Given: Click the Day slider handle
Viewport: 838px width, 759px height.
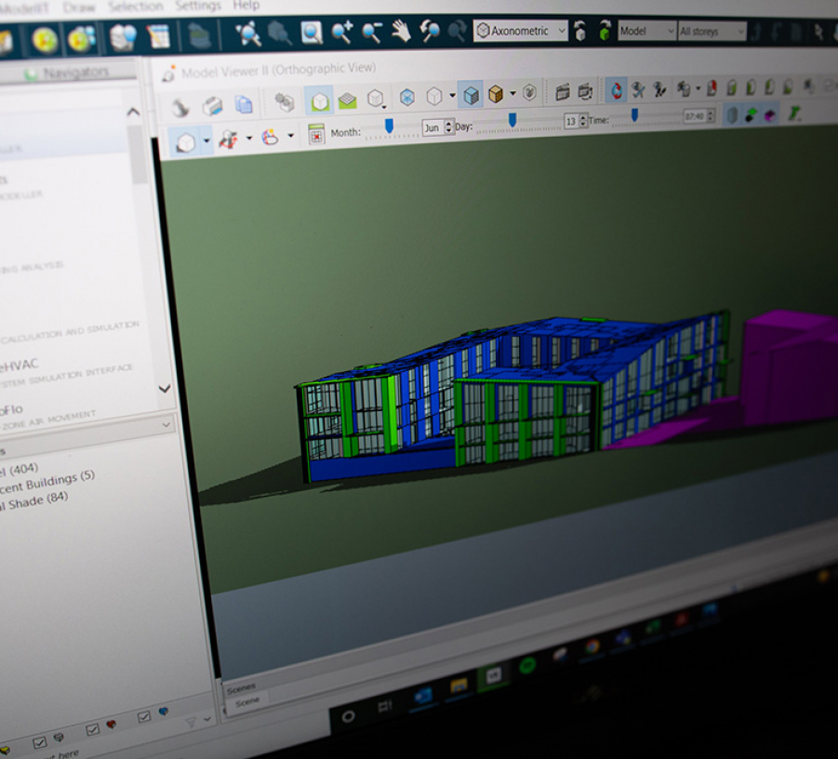Looking at the screenshot, I should [x=512, y=120].
